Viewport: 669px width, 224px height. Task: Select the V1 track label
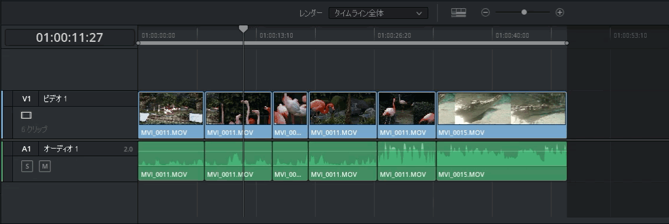[x=27, y=98]
